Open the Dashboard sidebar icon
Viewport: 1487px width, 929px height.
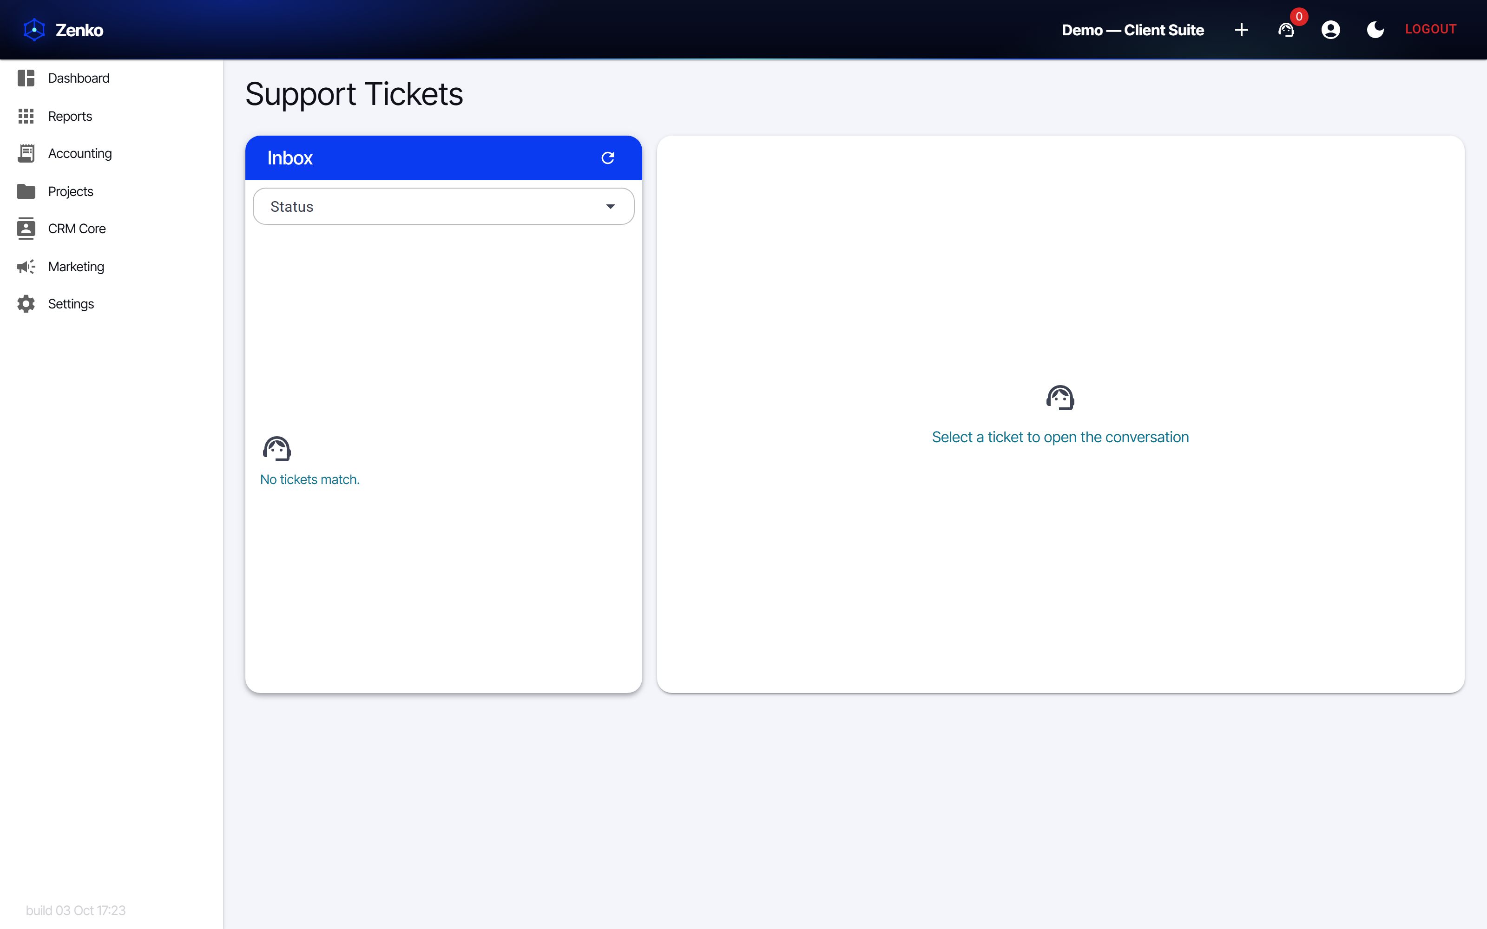pos(26,78)
